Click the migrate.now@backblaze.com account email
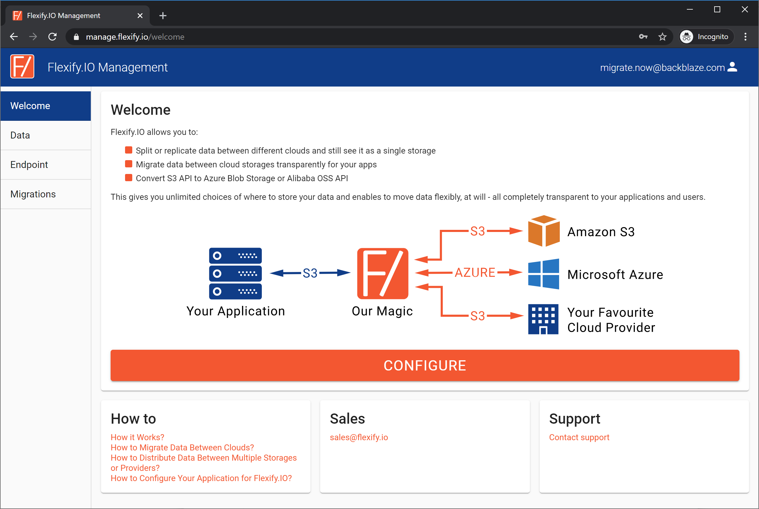The image size is (759, 509). click(662, 68)
